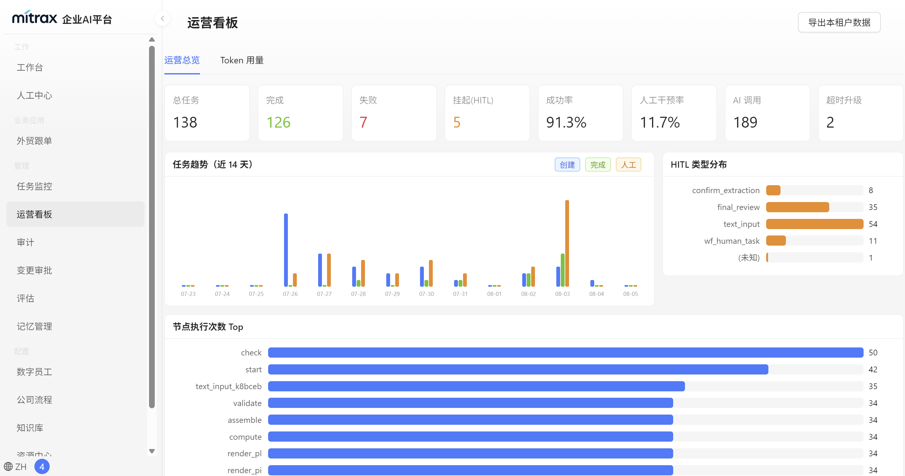905x476 pixels.
Task: Open 公司流程 in the sidebar
Action: point(75,400)
